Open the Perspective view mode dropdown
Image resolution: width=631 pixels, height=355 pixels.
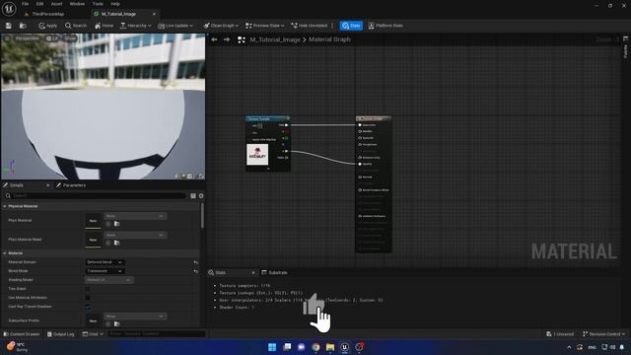[x=27, y=38]
